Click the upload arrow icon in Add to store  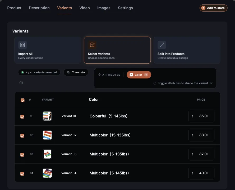[x=203, y=8]
